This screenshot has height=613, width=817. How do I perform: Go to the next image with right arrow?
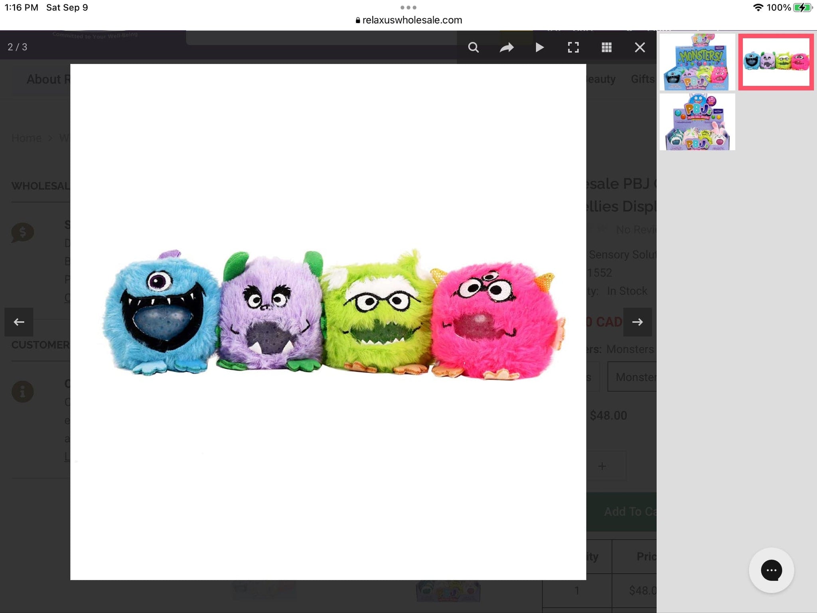(x=637, y=322)
